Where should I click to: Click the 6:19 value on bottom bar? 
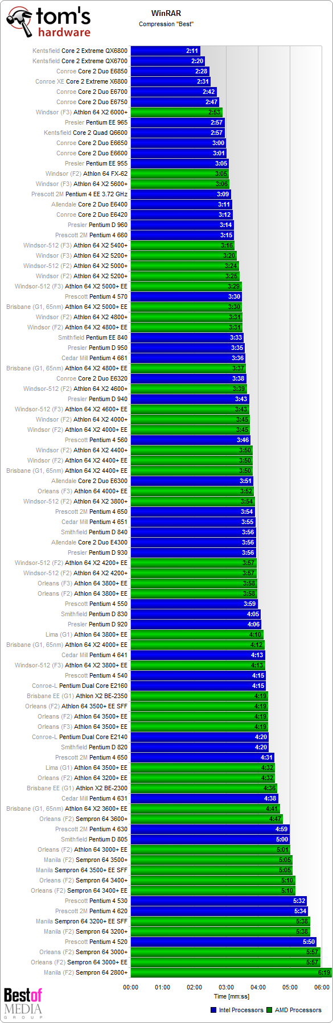[x=324, y=972]
